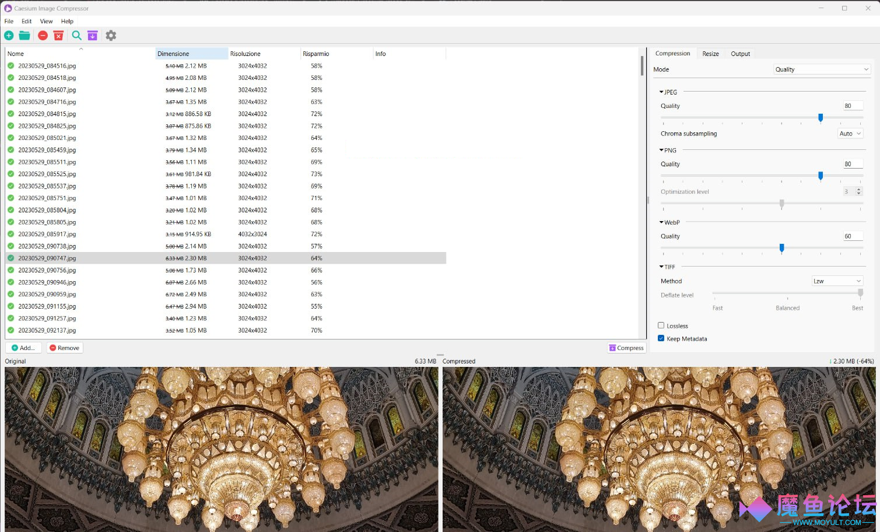Click green status check of 20230529_084716.jpg

10,102
